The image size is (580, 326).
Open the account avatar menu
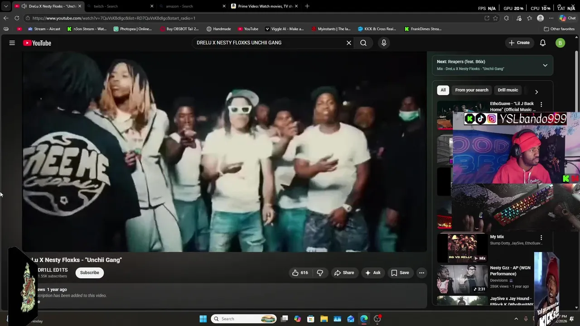(x=561, y=43)
